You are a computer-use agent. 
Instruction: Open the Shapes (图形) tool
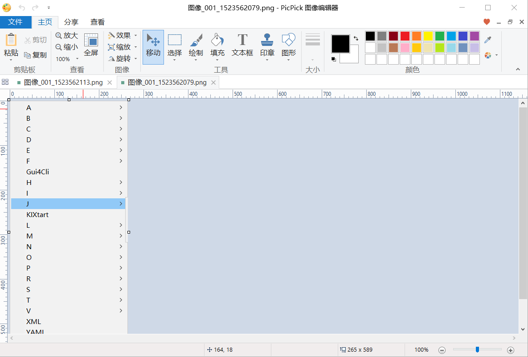tap(288, 46)
